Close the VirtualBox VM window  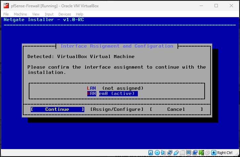coord(231,6)
